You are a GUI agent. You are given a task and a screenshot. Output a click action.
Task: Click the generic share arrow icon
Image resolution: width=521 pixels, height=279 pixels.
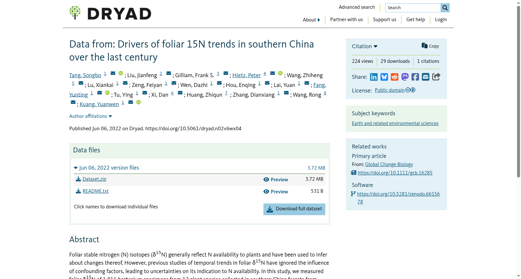pyautogui.click(x=436, y=77)
